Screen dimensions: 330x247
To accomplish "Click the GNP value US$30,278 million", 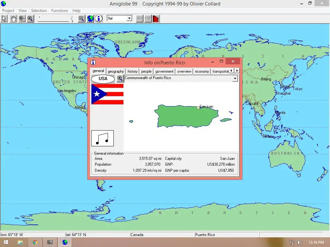I will point(221,164).
